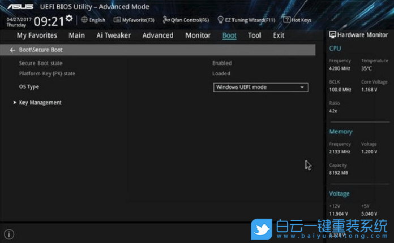Open the Tool tab
Screen dimensions: 394x243
pyautogui.click(x=255, y=35)
